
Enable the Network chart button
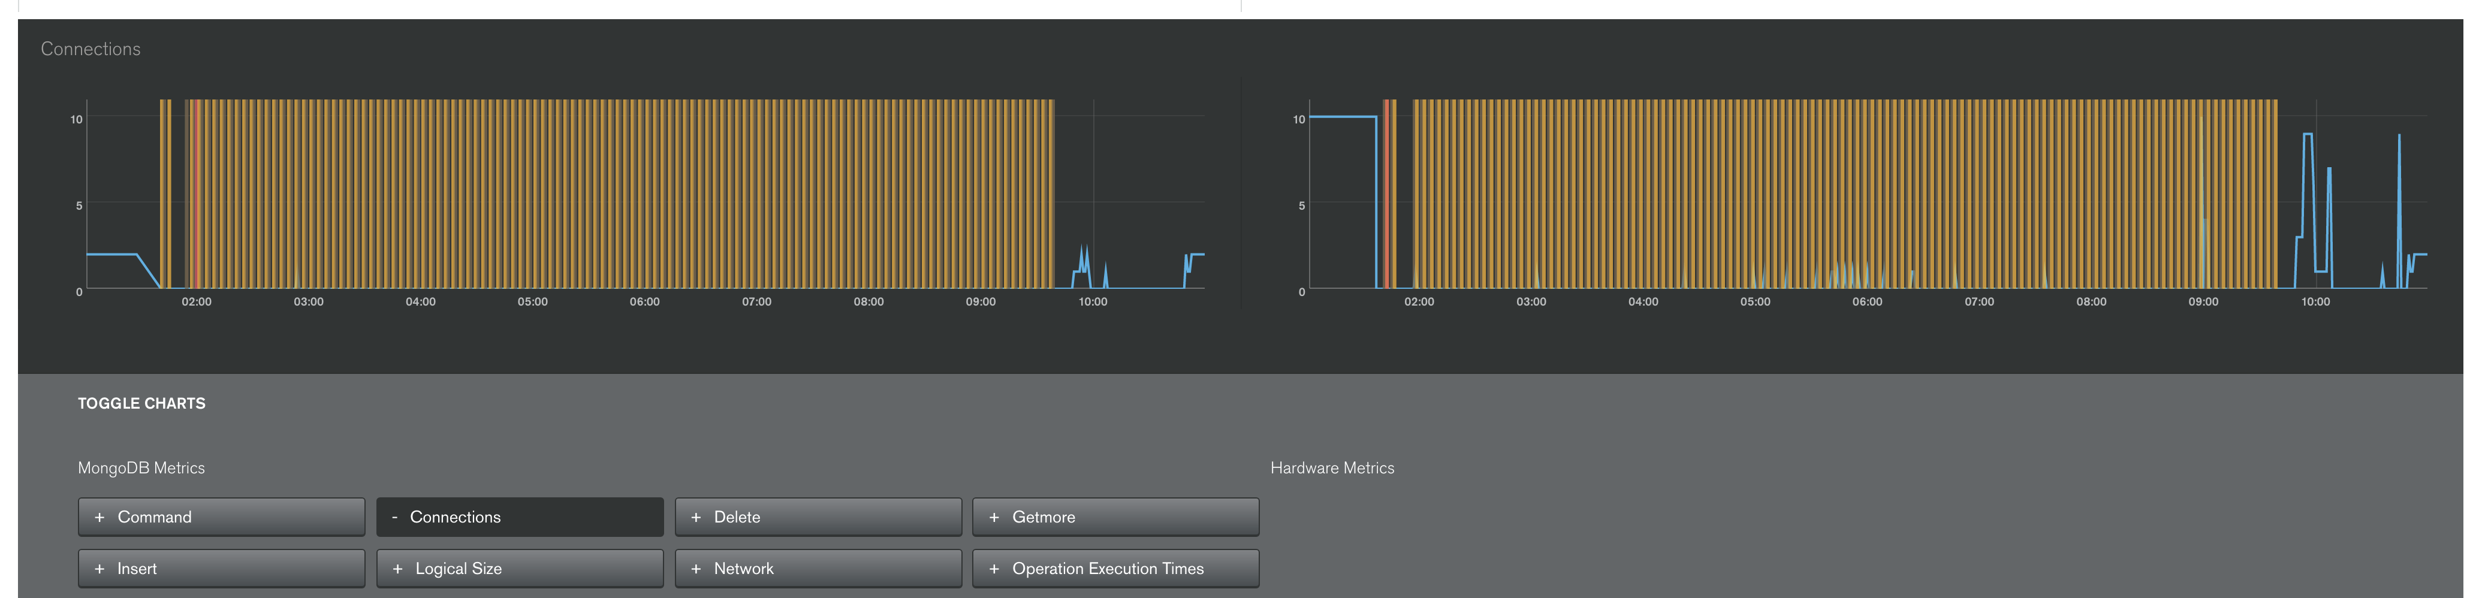pos(818,568)
